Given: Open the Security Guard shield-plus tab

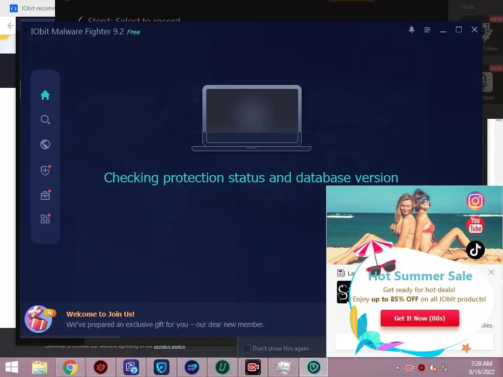Looking at the screenshot, I should [x=45, y=170].
